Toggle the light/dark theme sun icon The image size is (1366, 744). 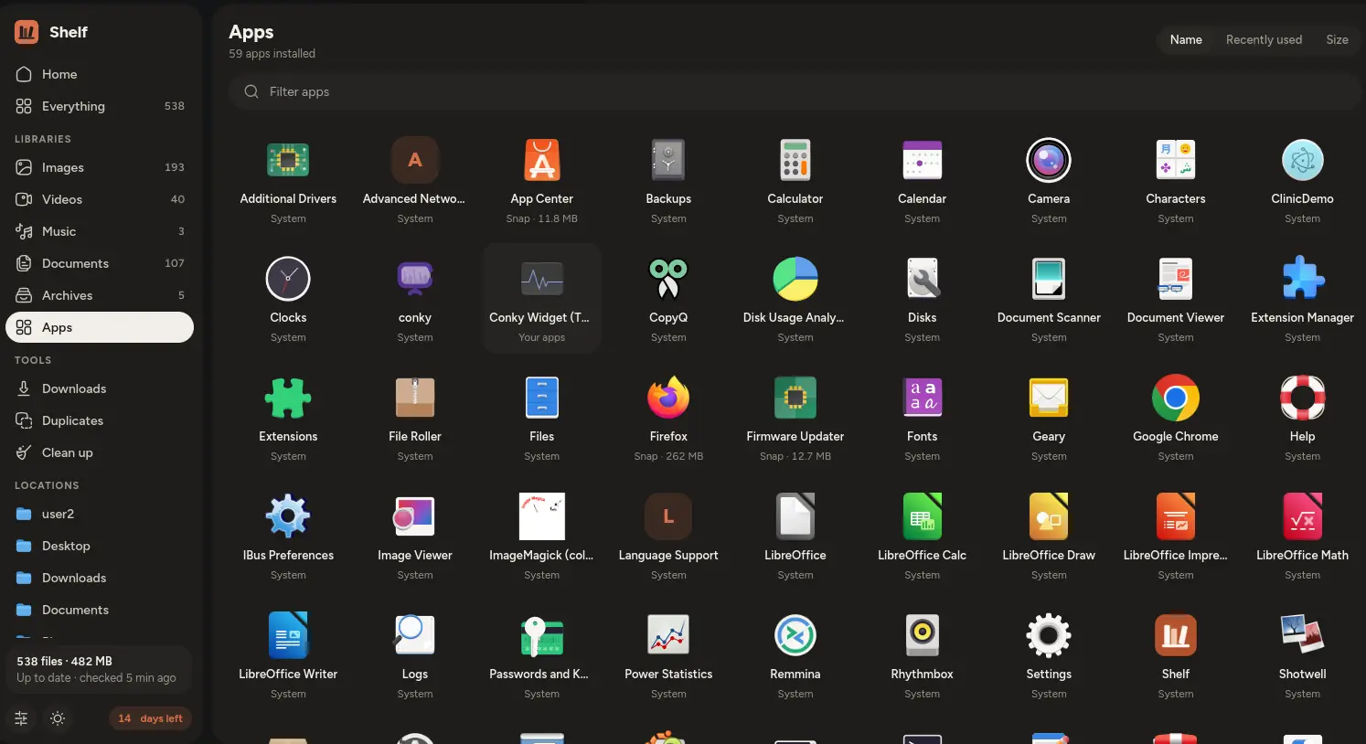(x=58, y=718)
